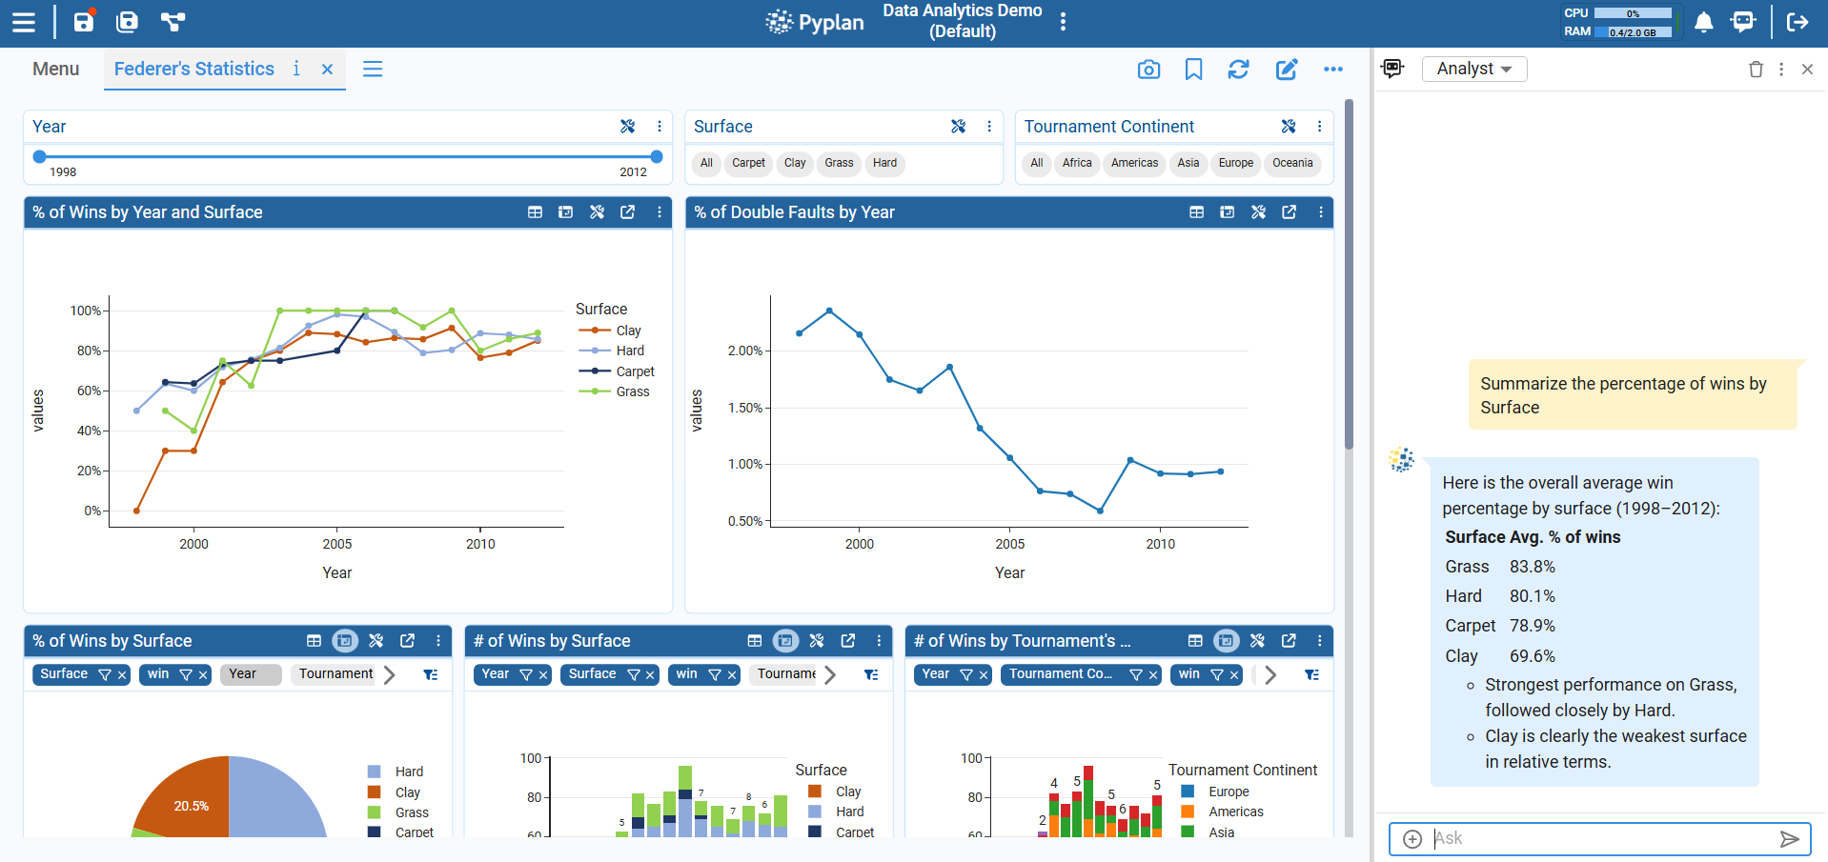Click the camera snapshot icon
1828x862 pixels.
[x=1148, y=70]
